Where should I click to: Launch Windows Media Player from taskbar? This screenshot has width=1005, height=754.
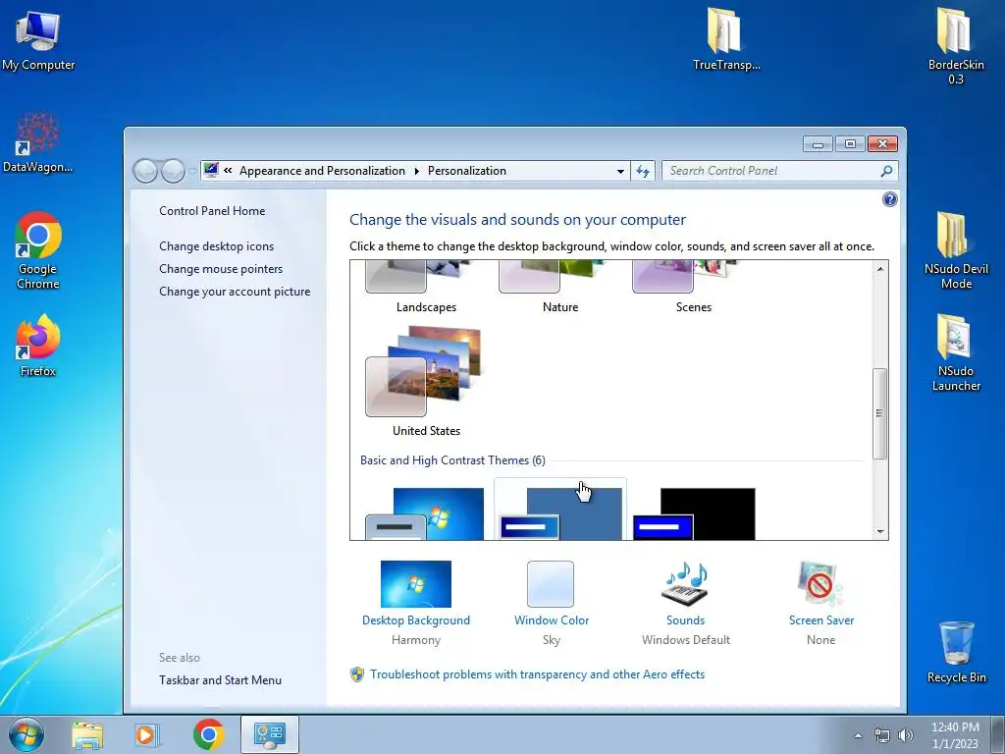click(147, 734)
